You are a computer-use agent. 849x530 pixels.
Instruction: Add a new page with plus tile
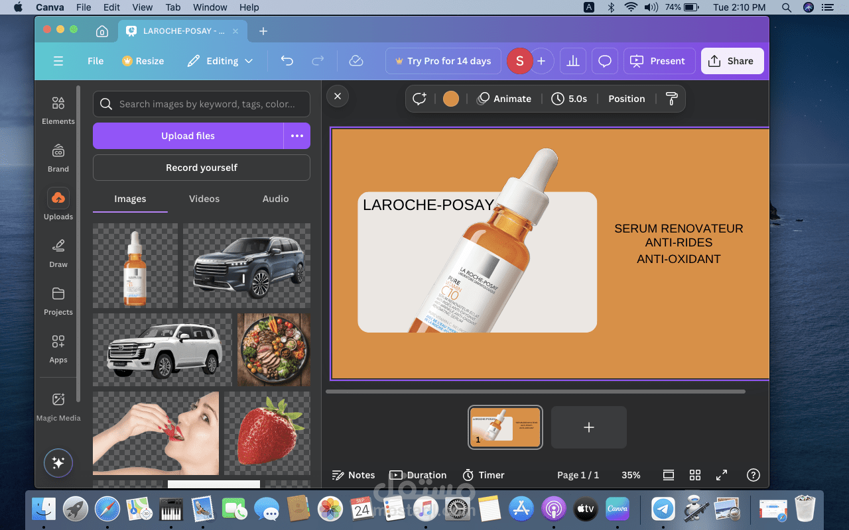point(589,427)
